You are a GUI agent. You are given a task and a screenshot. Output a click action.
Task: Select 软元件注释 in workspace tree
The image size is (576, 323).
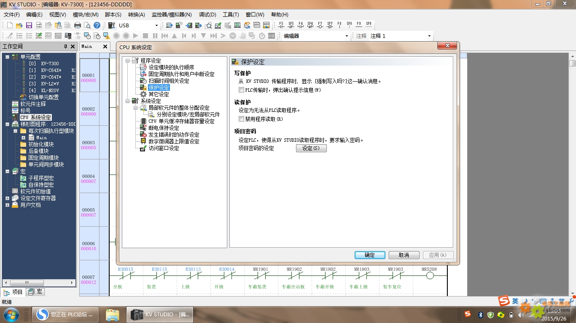[33, 104]
